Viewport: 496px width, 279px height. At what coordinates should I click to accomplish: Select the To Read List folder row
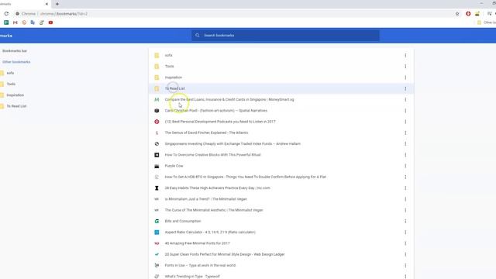tap(281, 88)
